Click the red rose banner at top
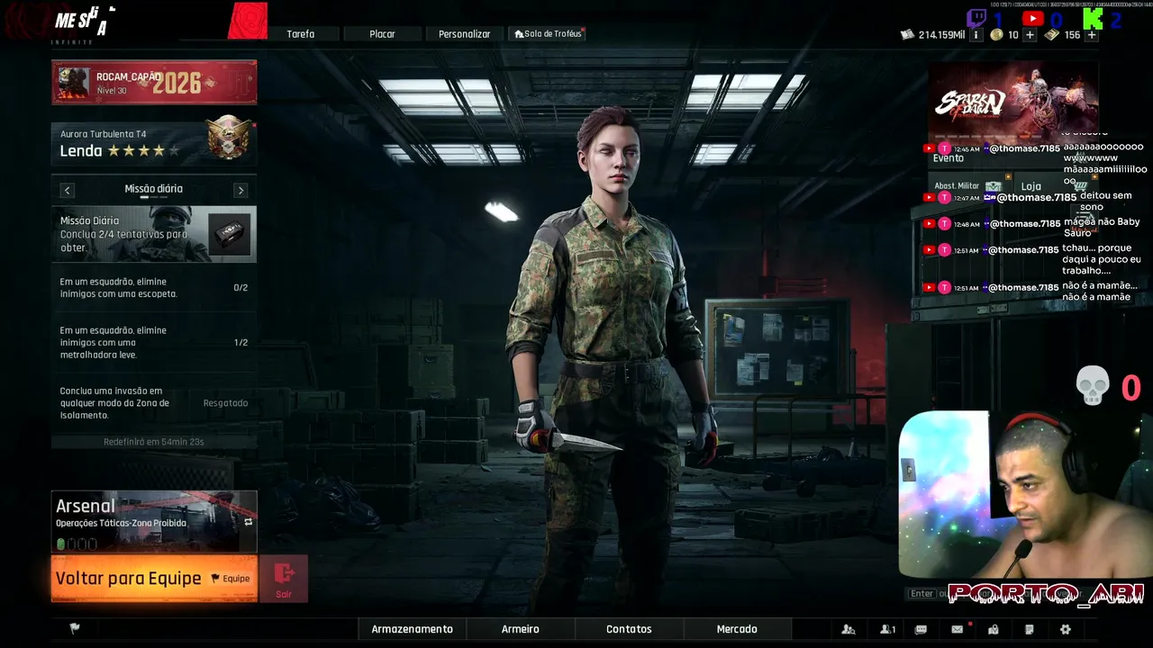The height and width of the screenshot is (648, 1153). (x=247, y=21)
